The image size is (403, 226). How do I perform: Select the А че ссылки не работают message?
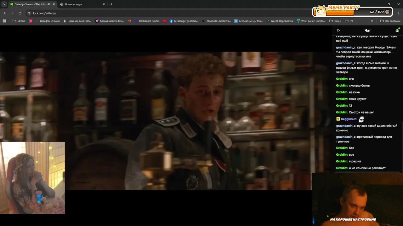pyautogui.click(x=361, y=168)
